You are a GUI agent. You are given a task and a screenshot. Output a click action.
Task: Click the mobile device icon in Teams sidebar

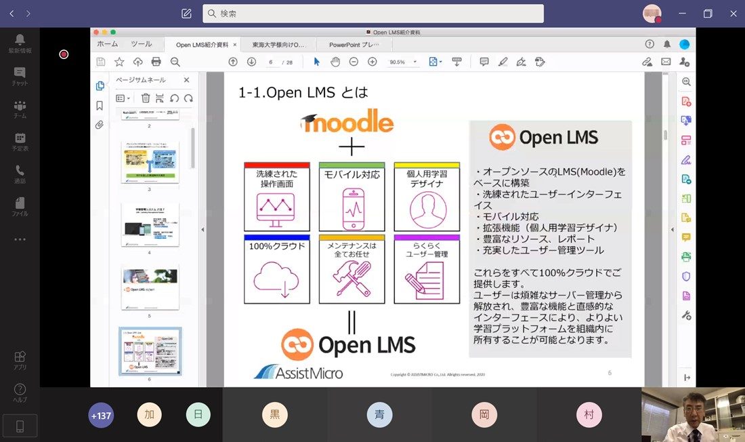click(20, 426)
